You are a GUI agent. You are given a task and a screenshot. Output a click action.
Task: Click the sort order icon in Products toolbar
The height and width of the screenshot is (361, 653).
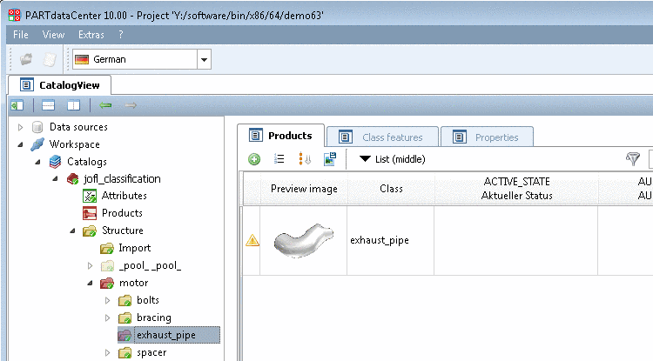(305, 159)
